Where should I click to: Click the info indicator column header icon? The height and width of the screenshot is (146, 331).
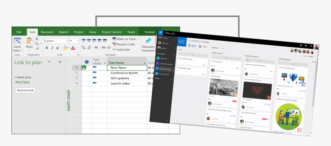tap(87, 62)
